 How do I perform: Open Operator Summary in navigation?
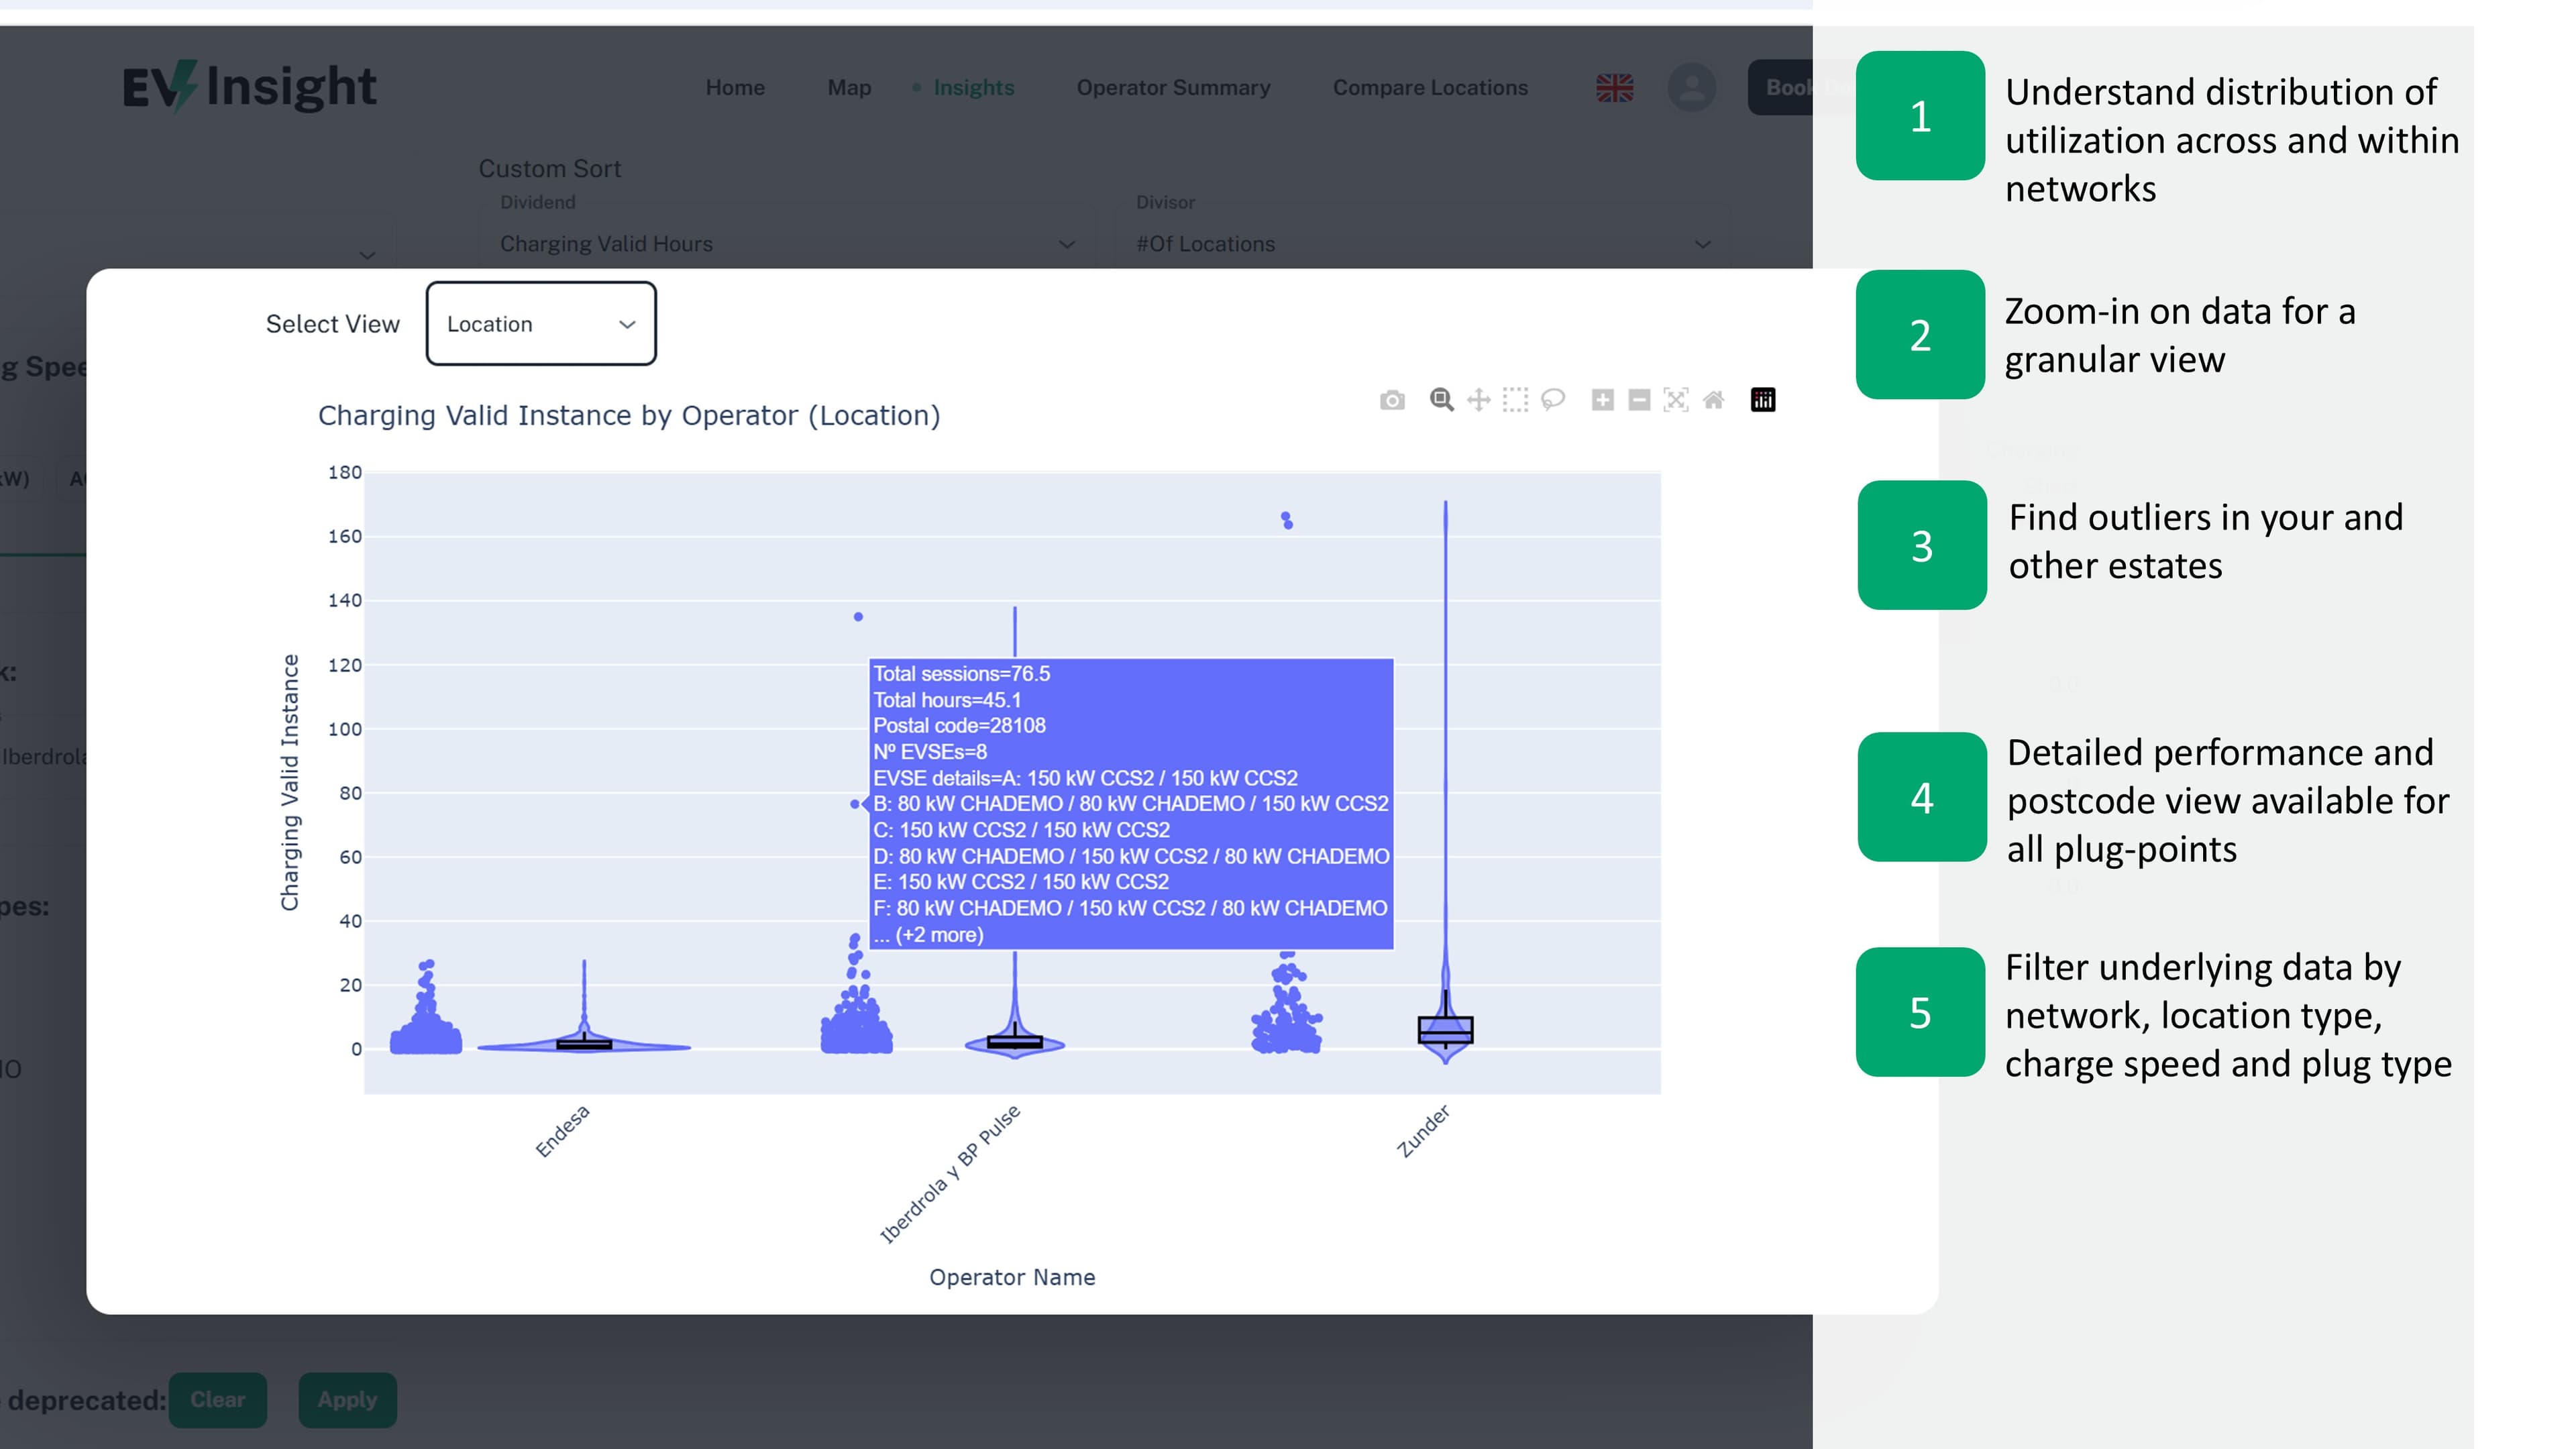pos(1173,88)
